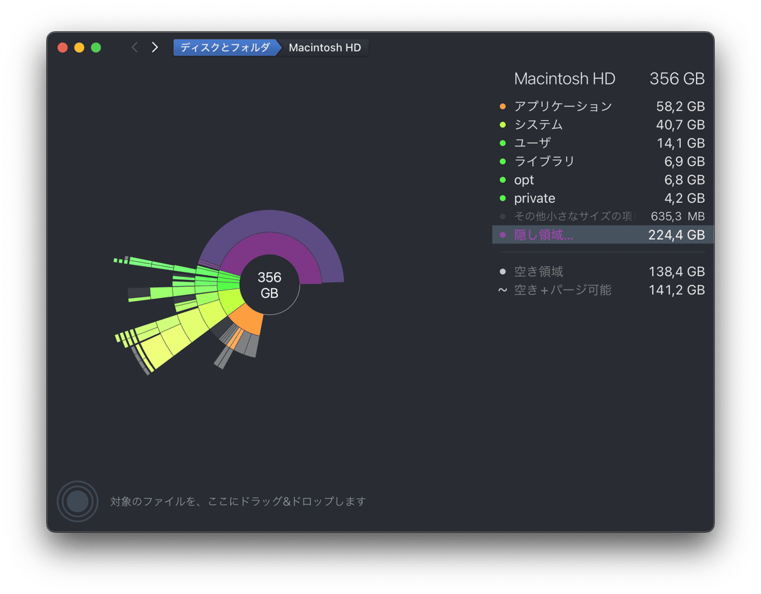The width and height of the screenshot is (761, 594).
Task: Open the private folder entry
Action: [534, 198]
